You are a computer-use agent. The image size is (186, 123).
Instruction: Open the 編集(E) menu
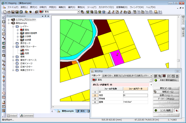click(x=62, y=7)
